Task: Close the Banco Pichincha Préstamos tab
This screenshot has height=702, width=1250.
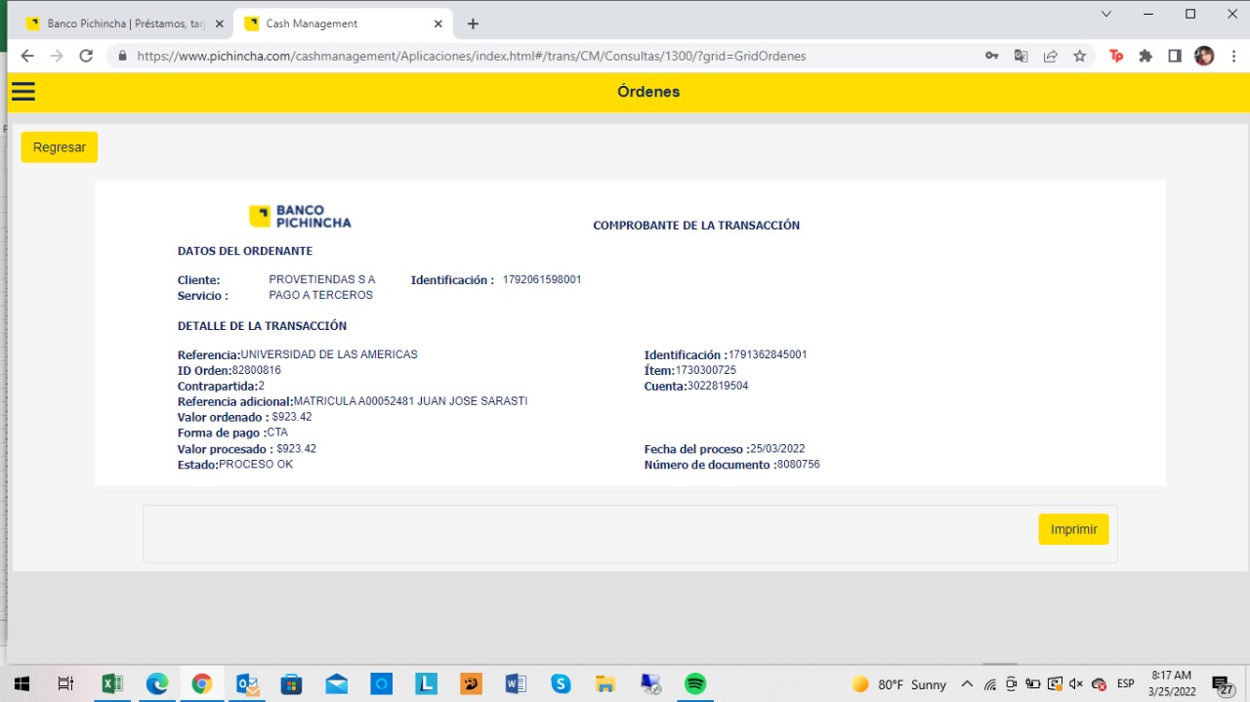Action: pos(219,23)
